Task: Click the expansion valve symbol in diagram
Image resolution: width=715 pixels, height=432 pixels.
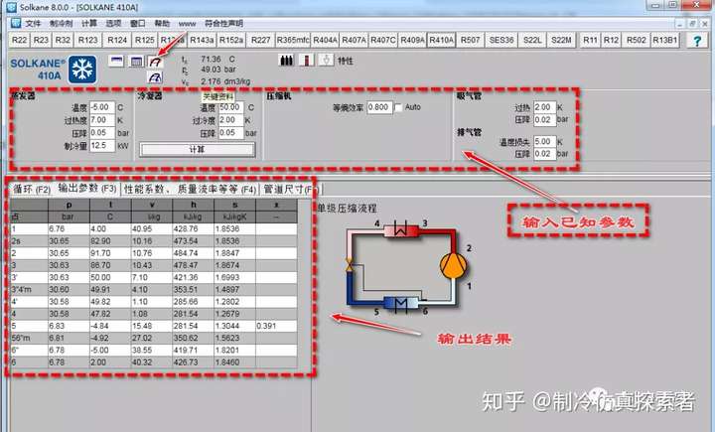Action: 350,264
